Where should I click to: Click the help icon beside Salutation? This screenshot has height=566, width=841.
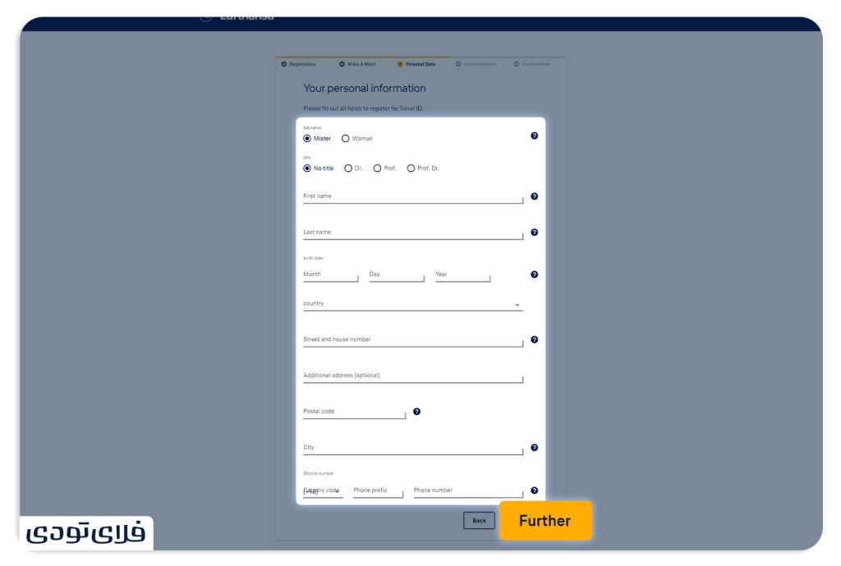534,136
